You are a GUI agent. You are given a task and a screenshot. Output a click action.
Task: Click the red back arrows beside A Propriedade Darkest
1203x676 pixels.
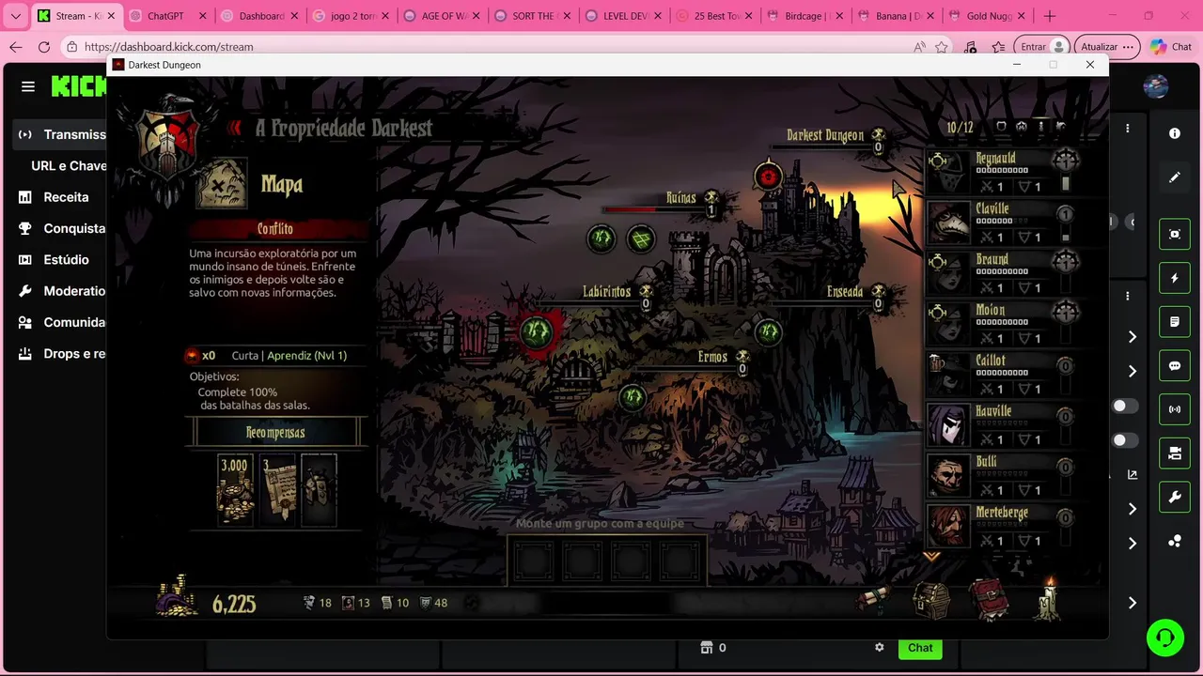[x=235, y=128]
